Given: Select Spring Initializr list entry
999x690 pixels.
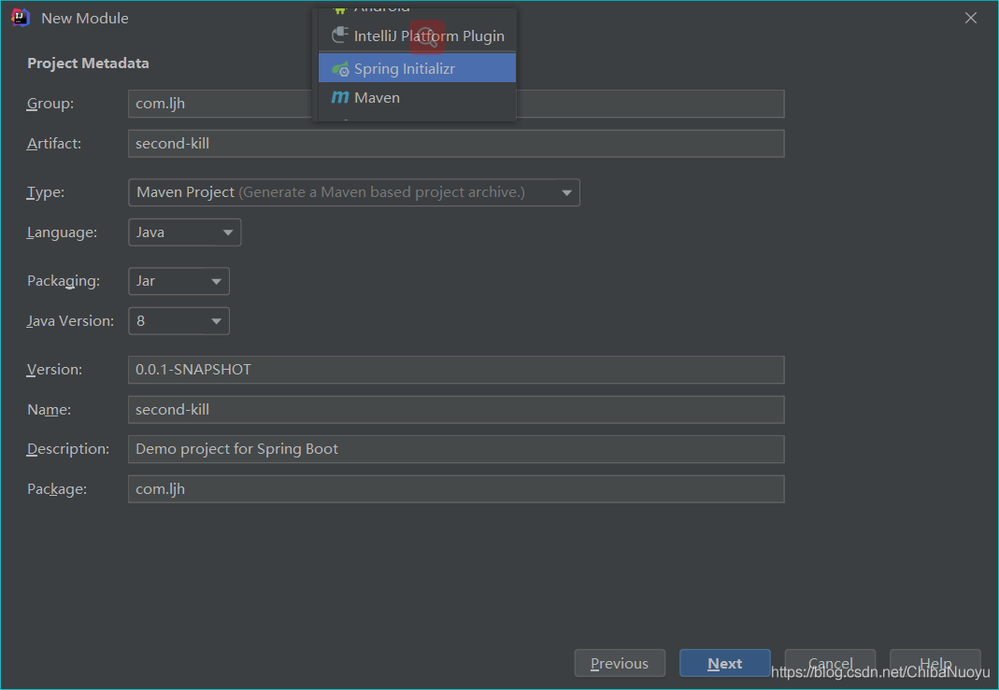Looking at the screenshot, I should tap(418, 68).
